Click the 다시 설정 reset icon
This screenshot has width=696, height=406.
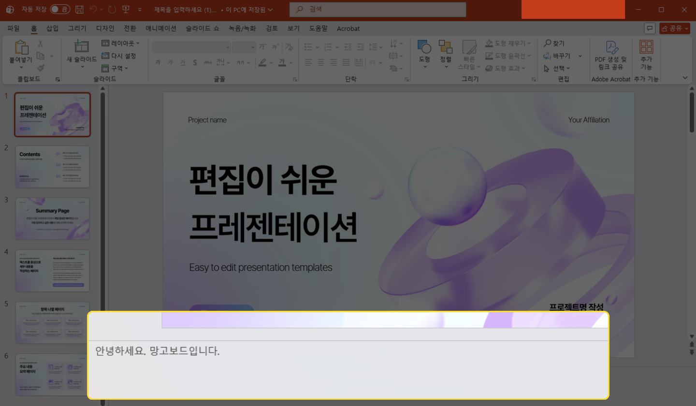(106, 56)
